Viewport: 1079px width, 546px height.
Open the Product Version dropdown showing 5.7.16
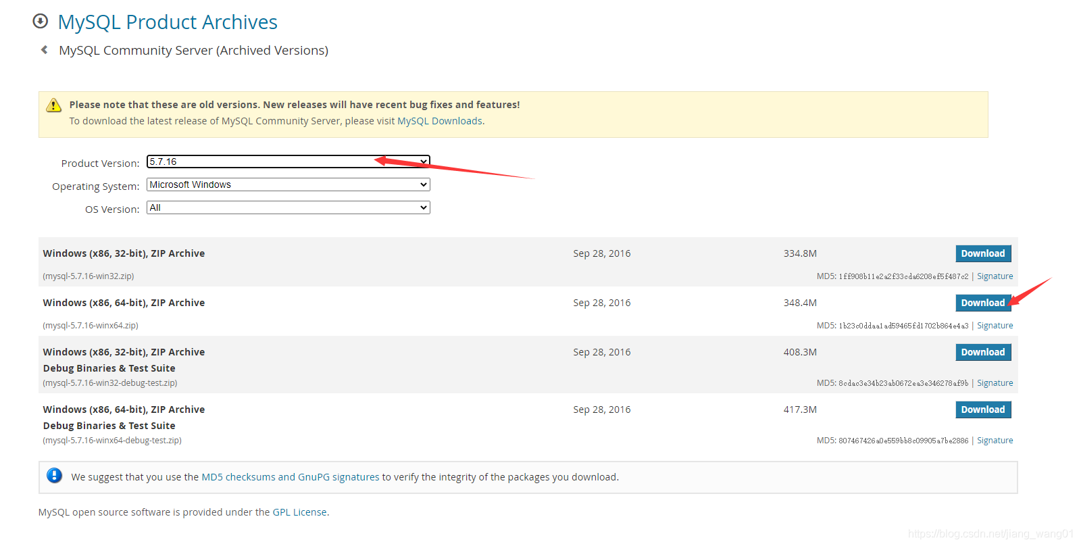click(288, 162)
